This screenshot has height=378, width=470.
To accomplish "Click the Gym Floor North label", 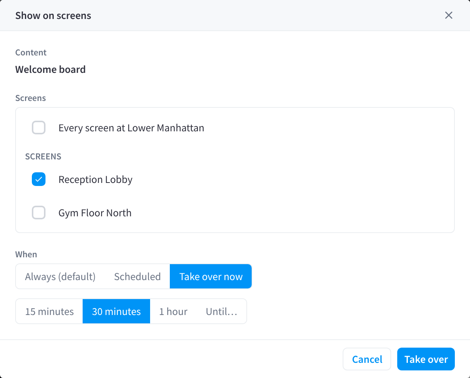I will [95, 213].
